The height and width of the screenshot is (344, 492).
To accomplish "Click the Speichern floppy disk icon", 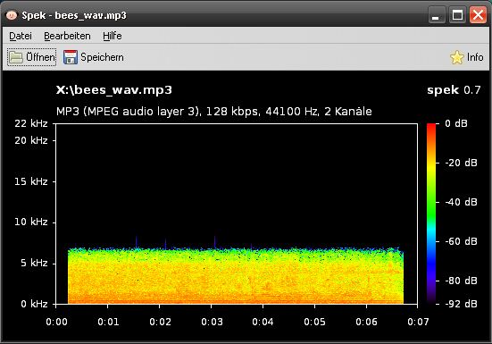I will coord(71,57).
